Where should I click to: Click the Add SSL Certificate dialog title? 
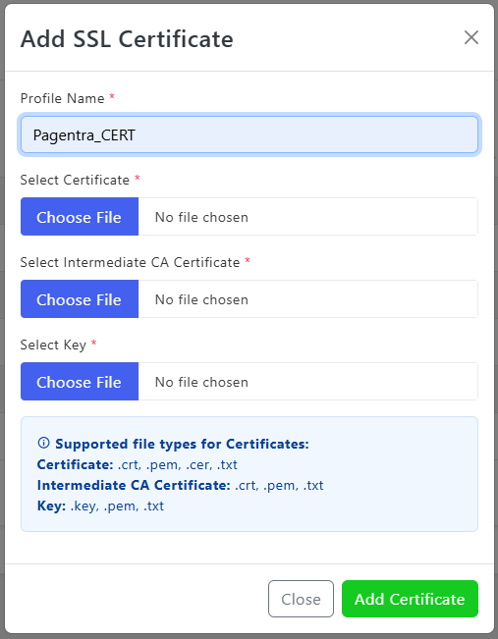coord(127,39)
